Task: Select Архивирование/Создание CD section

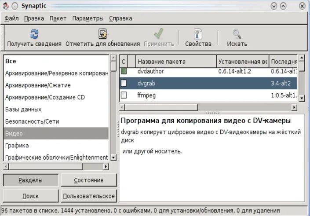Action: [56, 97]
